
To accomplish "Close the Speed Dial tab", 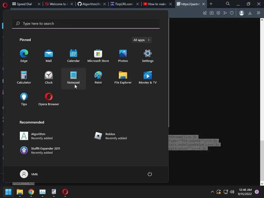I will coord(39,4).
